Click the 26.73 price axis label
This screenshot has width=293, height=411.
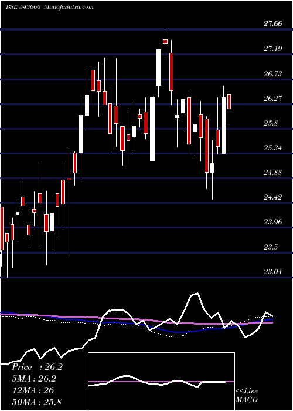272,73
